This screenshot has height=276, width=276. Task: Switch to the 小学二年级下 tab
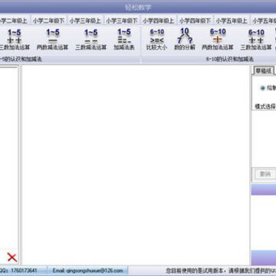pyautogui.click(x=48, y=21)
